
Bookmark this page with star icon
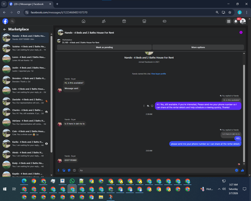pyautogui.click(x=230, y=13)
